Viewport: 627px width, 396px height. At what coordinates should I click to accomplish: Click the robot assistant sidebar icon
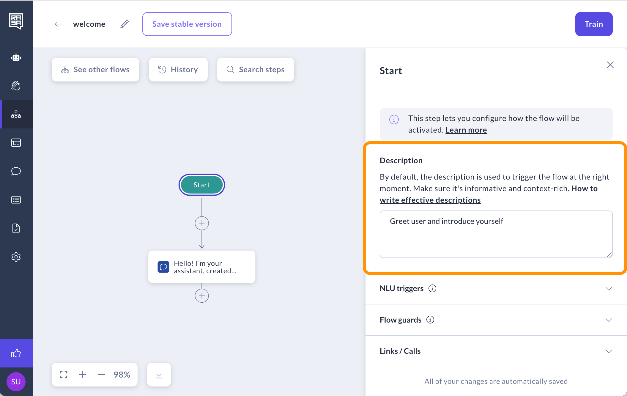(x=16, y=57)
